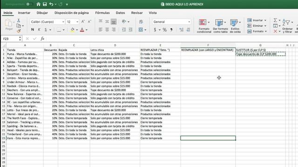Center text horizontally
The image size is (298, 167).
(x=107, y=30)
